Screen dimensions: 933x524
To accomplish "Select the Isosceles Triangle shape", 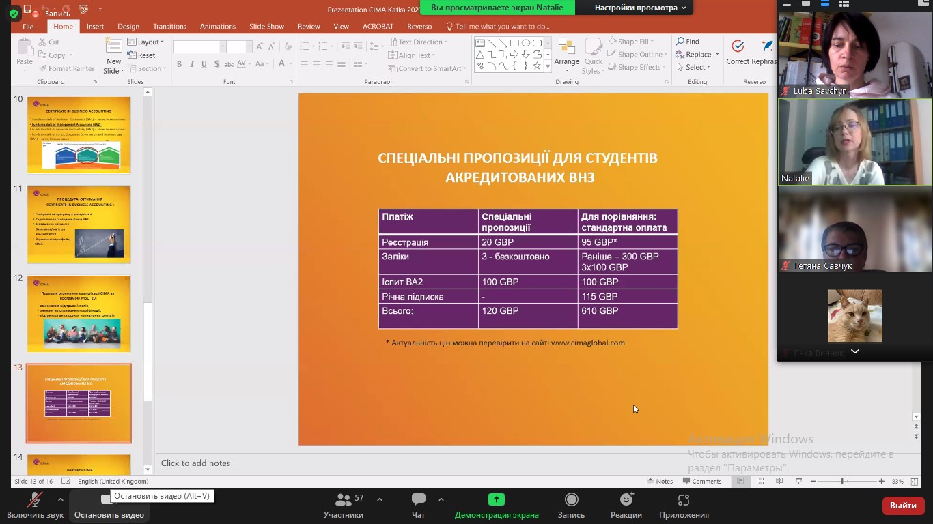I will (480, 55).
